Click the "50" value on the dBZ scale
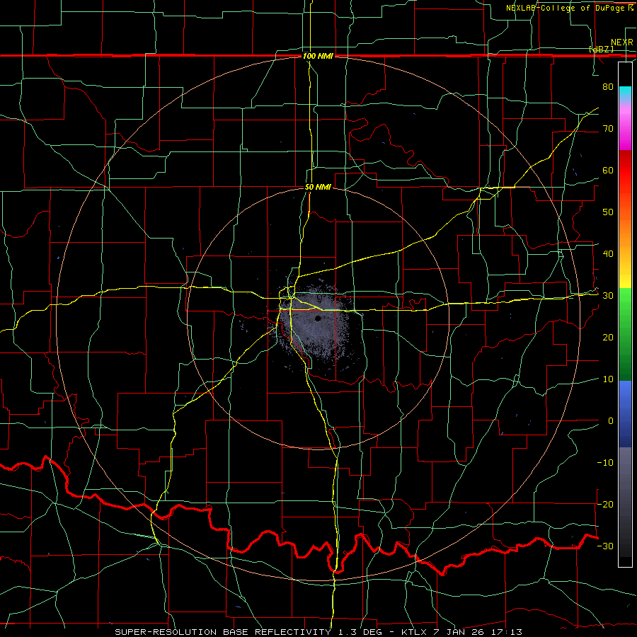The width and height of the screenshot is (637, 637). (608, 212)
